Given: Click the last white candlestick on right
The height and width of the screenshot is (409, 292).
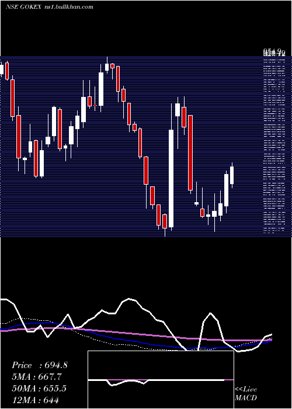Looking at the screenshot, I should coord(232,175).
